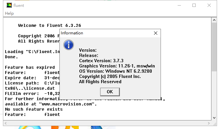Click the vertical scrollbar up arrow

coord(214,20)
